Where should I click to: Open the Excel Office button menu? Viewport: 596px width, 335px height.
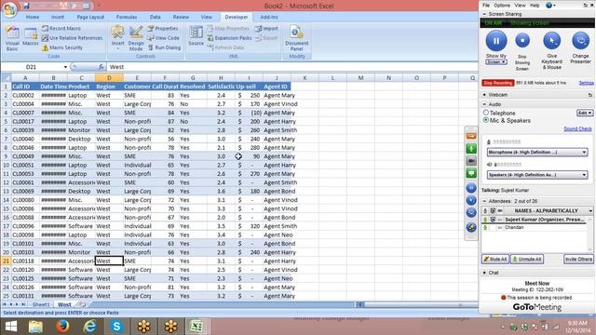pos(9,9)
